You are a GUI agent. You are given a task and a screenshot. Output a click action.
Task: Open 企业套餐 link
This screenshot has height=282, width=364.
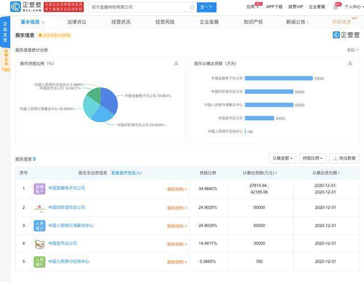(317, 7)
